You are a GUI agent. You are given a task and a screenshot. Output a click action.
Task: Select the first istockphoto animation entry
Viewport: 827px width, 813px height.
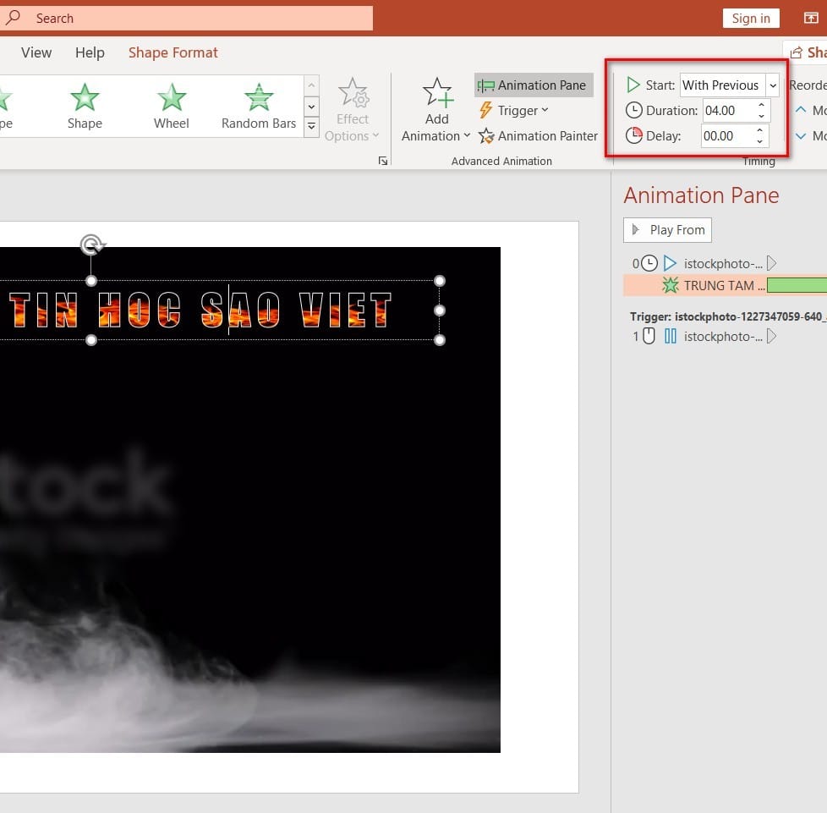(x=726, y=263)
